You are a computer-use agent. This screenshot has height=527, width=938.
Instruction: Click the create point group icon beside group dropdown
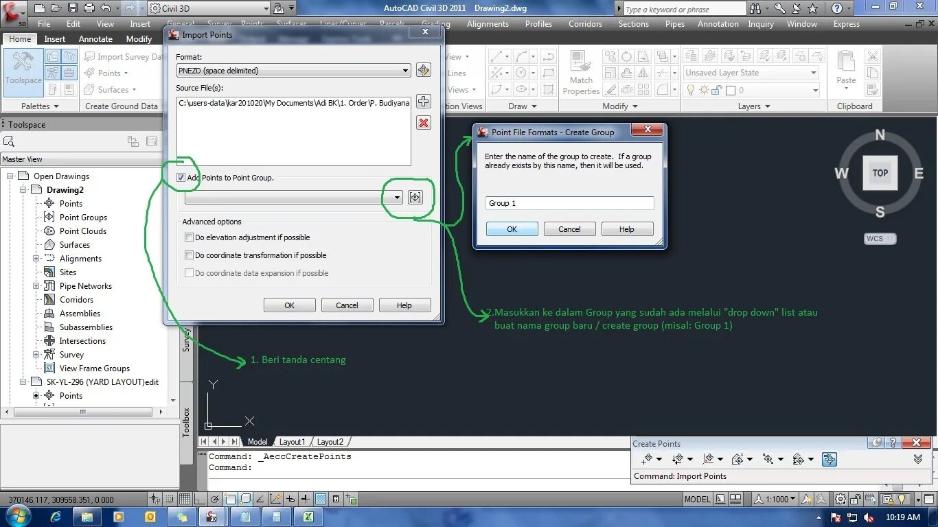pyautogui.click(x=415, y=198)
